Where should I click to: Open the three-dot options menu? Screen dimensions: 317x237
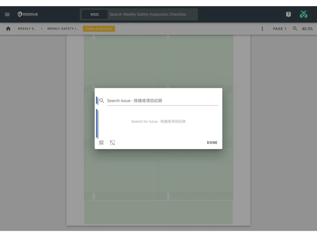262,28
